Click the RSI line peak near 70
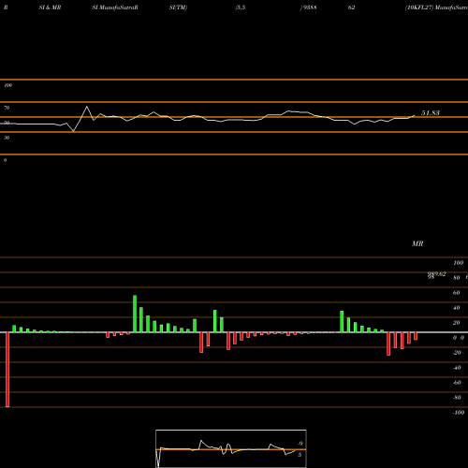The height and width of the screenshot is (468, 468). [87, 107]
